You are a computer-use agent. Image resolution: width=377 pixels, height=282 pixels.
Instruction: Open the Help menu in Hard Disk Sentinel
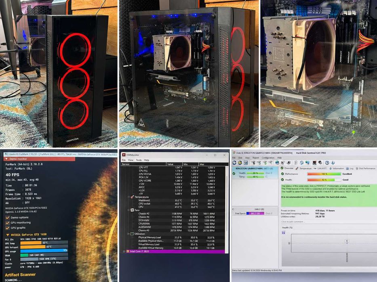pos(279,158)
